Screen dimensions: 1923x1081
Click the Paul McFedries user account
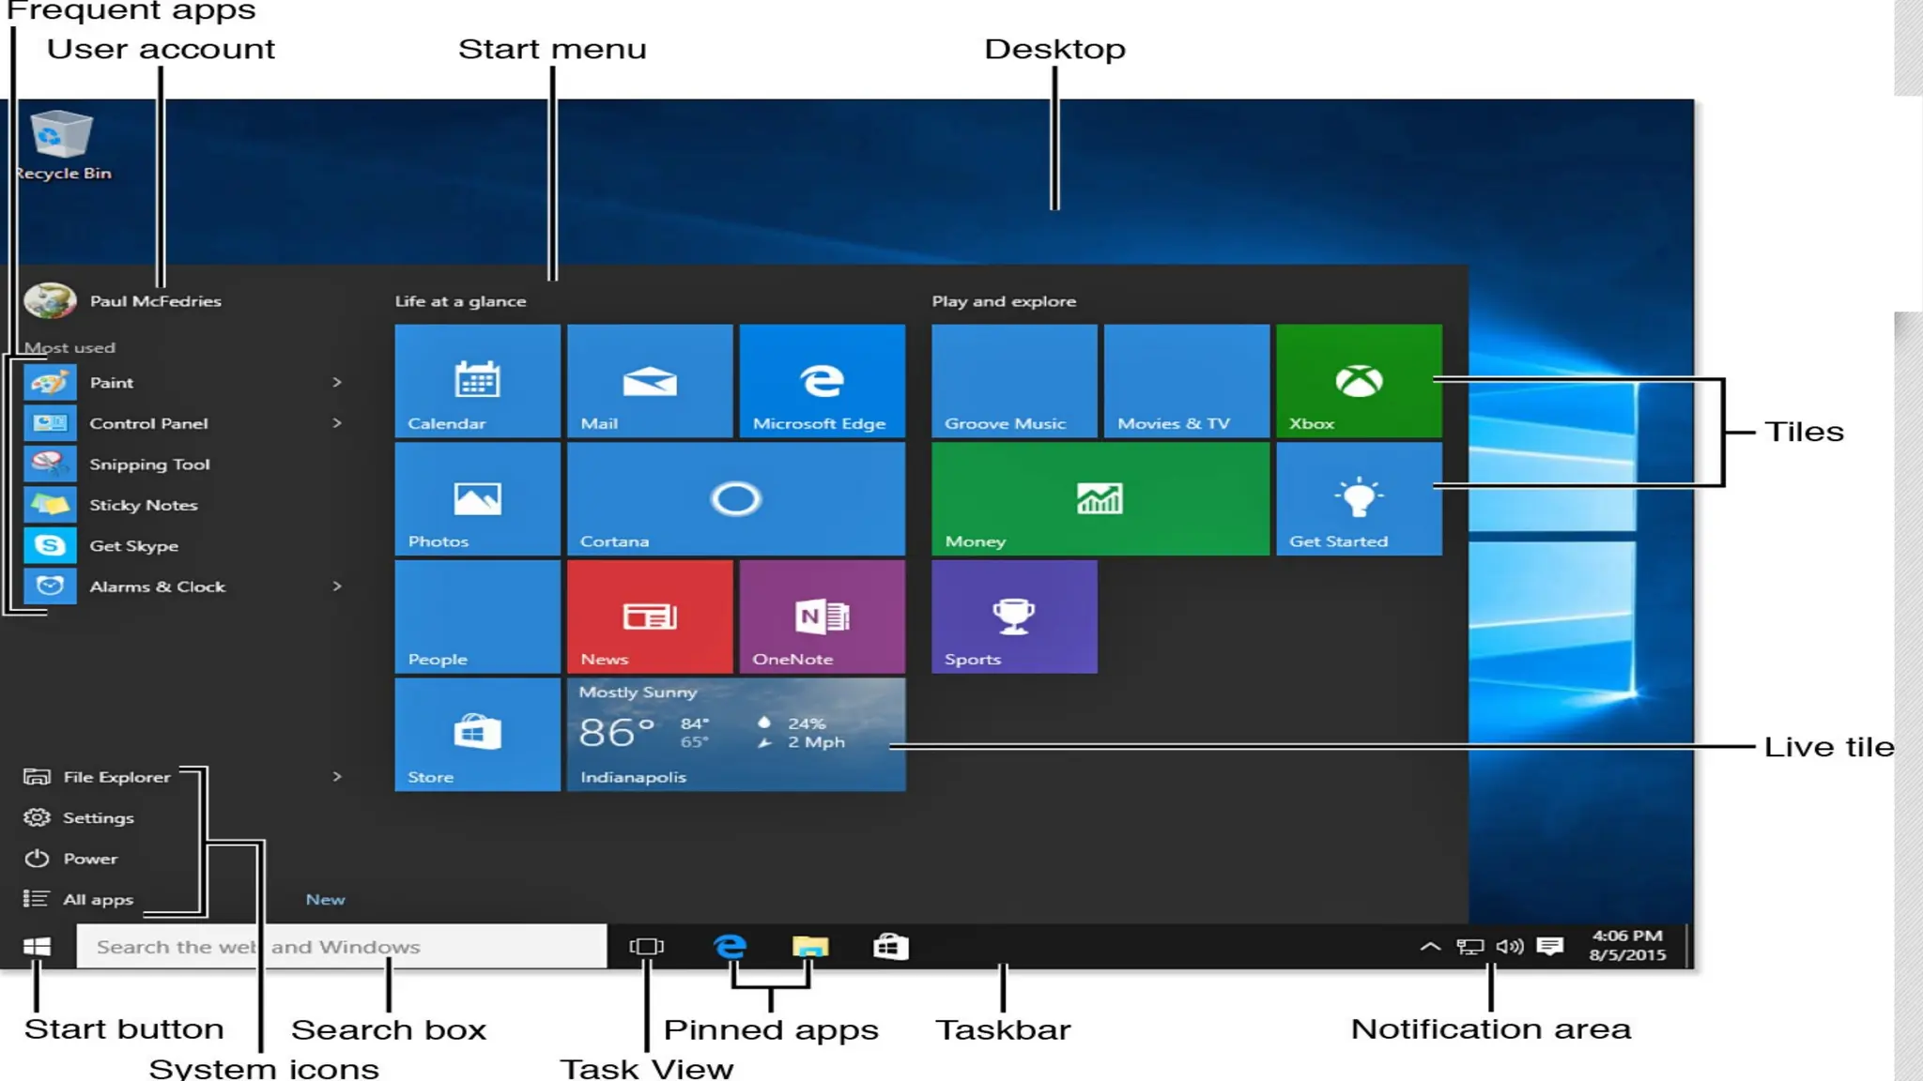124,301
